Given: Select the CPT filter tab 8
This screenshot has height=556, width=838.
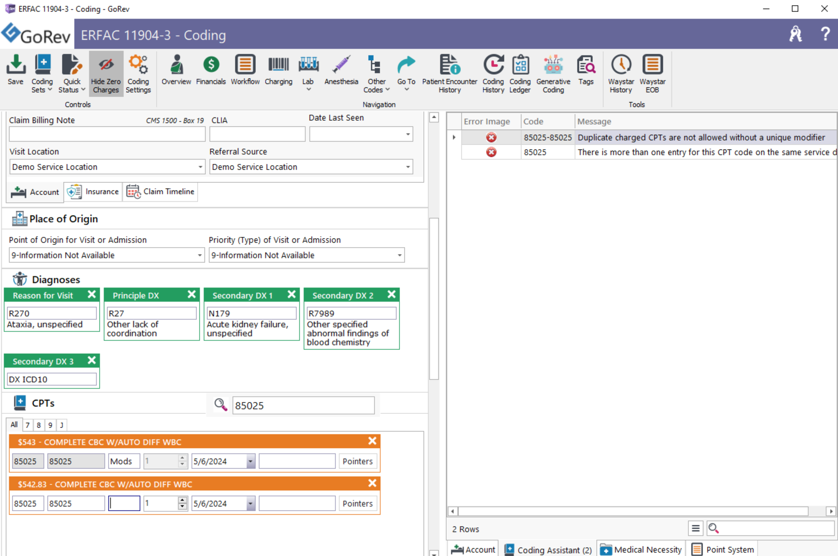Looking at the screenshot, I should [38, 425].
